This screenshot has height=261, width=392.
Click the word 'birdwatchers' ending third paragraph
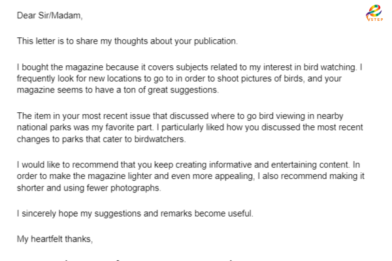coord(159,139)
